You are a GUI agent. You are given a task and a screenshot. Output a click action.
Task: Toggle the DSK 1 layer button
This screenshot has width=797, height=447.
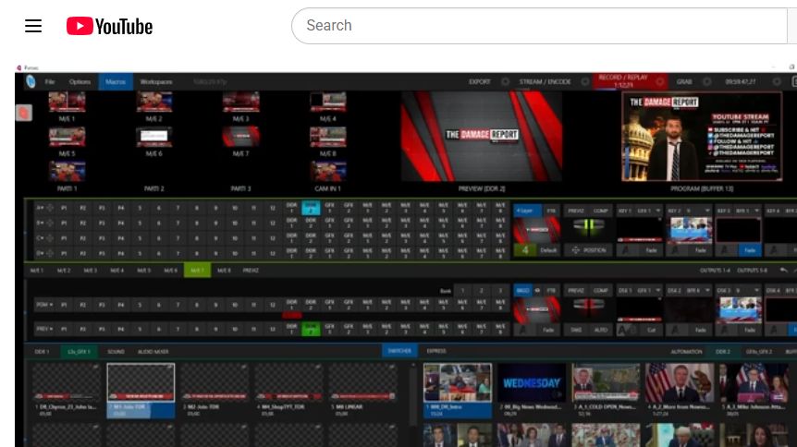(x=625, y=291)
